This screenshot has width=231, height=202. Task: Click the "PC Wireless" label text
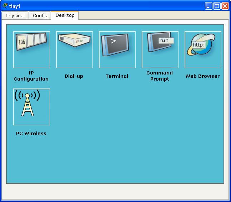[x=31, y=134]
